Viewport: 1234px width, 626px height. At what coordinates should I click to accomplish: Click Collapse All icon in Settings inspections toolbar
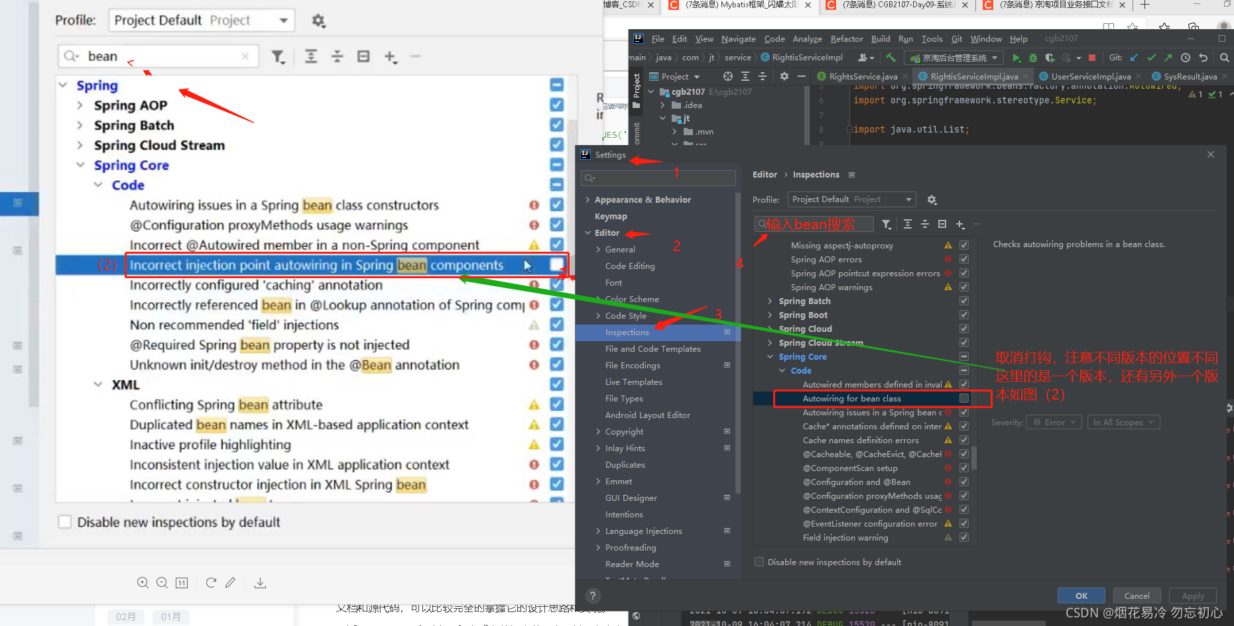[x=925, y=225]
